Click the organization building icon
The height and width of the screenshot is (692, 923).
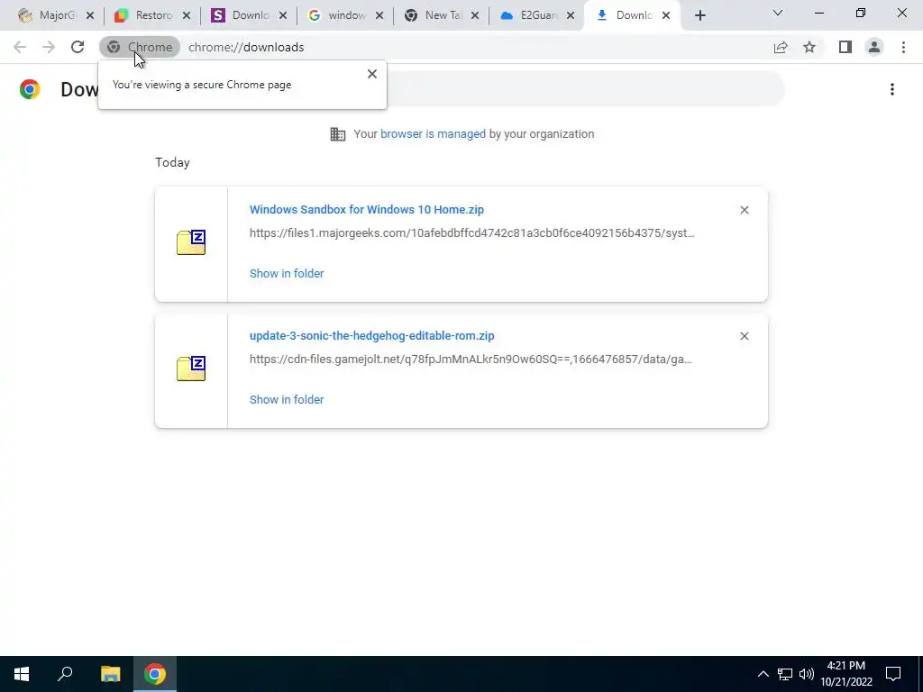click(338, 134)
